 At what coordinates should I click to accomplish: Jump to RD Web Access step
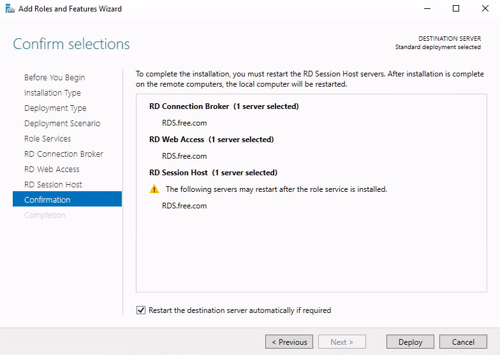coord(52,170)
